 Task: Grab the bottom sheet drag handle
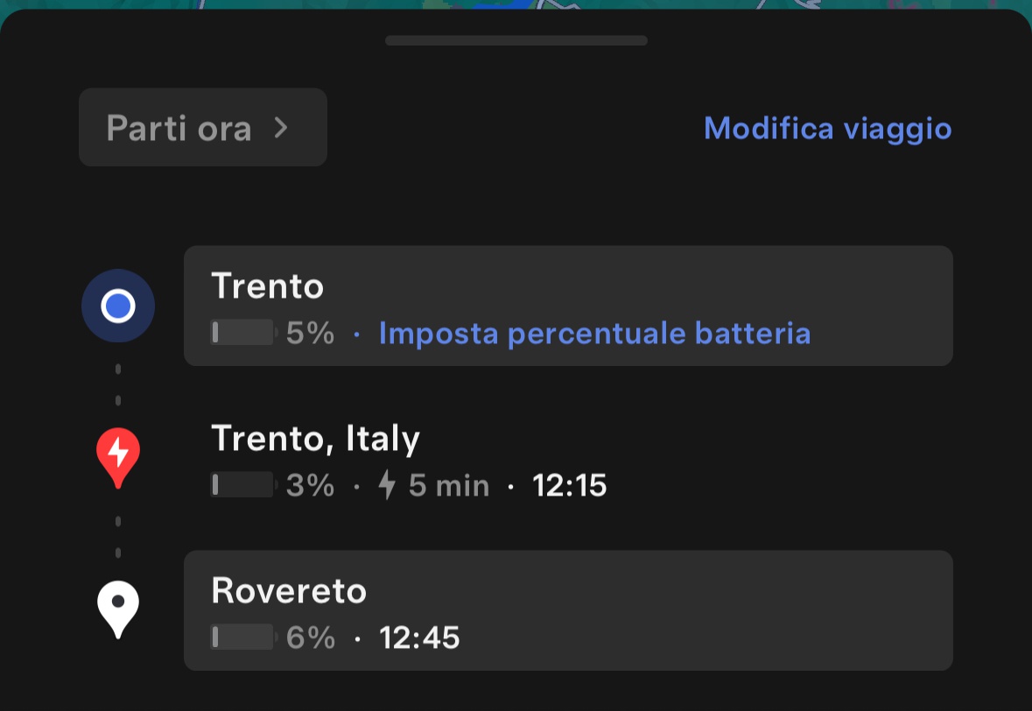(x=516, y=40)
